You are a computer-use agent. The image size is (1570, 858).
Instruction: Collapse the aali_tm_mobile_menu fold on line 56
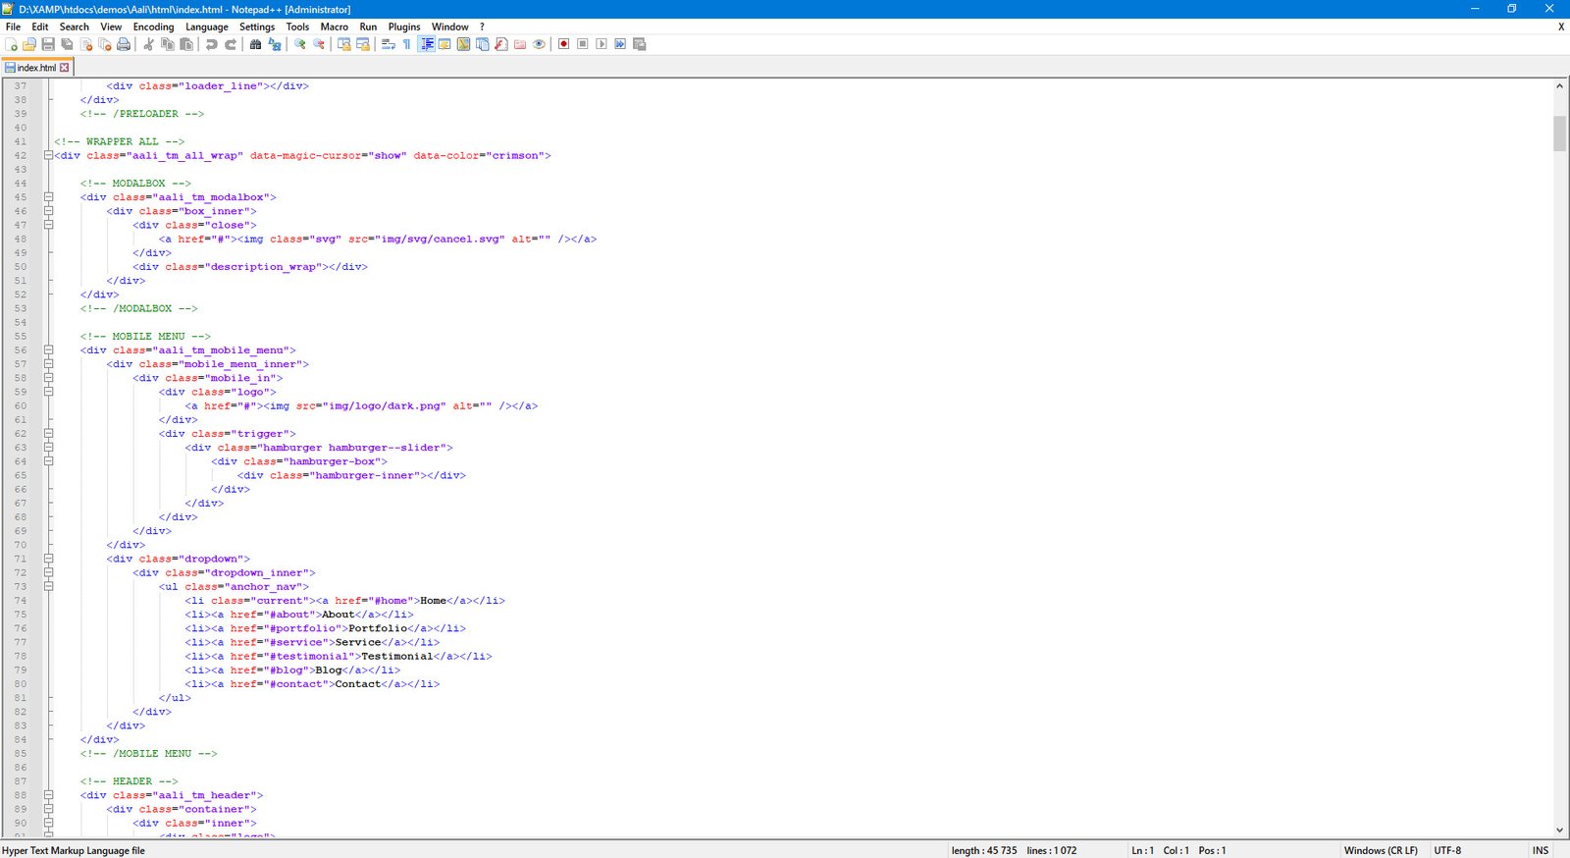pos(48,349)
